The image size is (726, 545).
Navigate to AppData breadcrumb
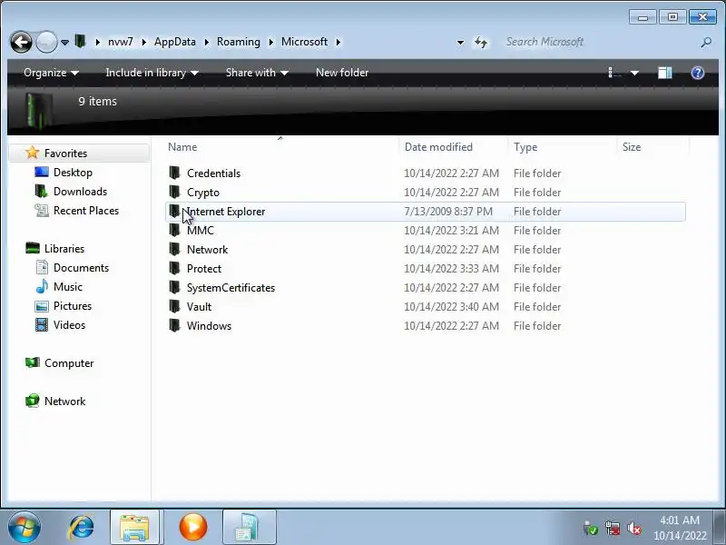174,42
